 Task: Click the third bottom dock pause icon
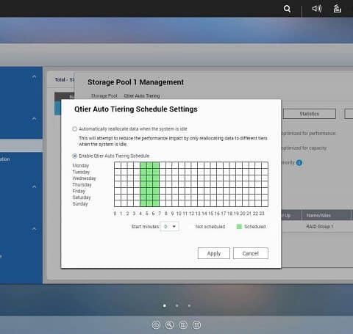tap(183, 325)
